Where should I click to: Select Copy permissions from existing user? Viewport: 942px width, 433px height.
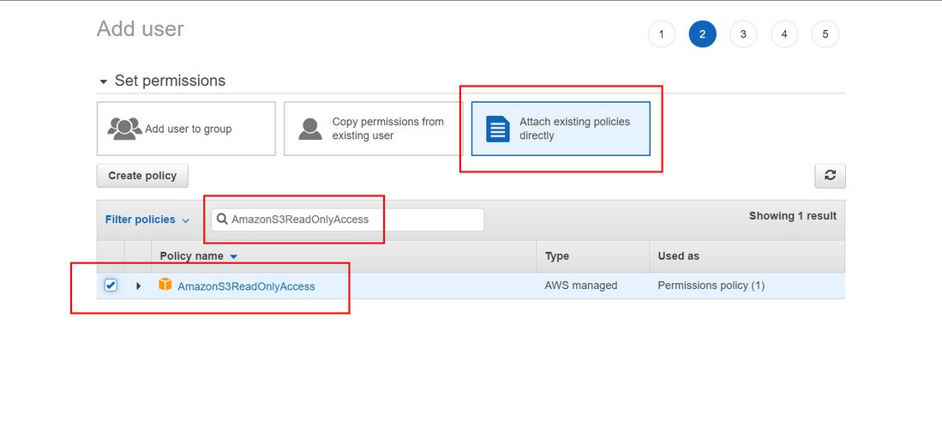tap(373, 129)
